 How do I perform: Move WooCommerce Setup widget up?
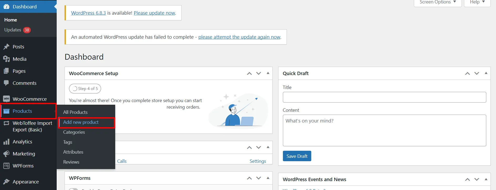click(x=249, y=74)
